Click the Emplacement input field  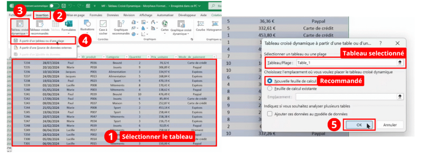point(347,97)
